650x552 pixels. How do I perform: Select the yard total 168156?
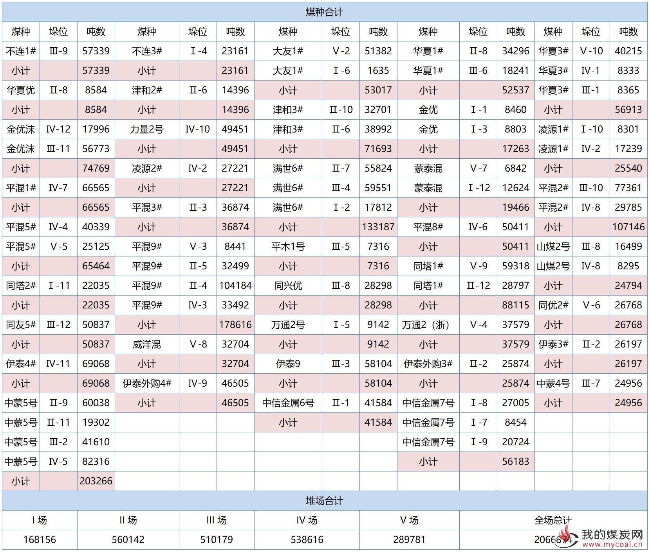40,540
